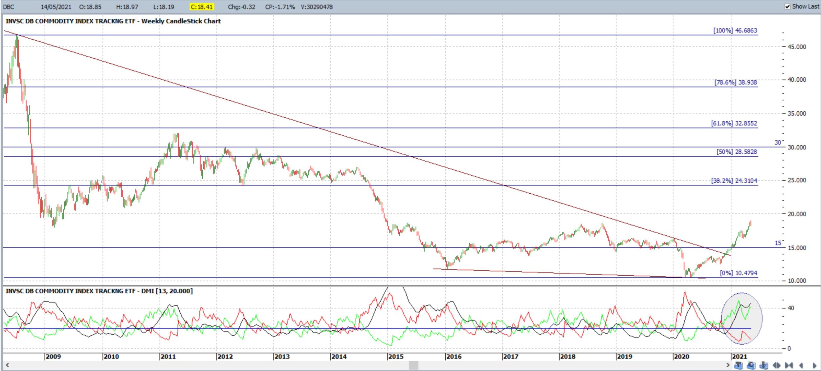Click the expand-outward double triangle icon
Screen dimensions: 821x371
(x=776, y=365)
